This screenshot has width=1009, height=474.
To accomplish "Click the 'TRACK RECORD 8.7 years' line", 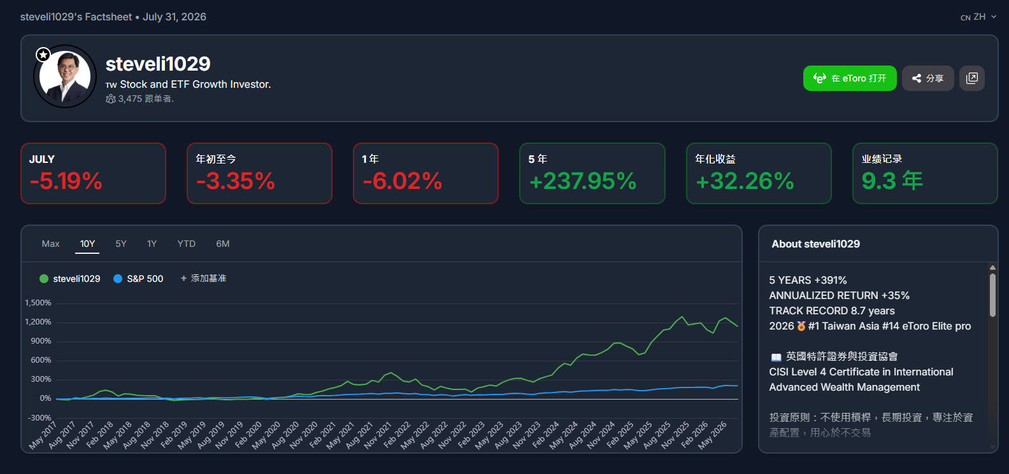I will click(832, 311).
